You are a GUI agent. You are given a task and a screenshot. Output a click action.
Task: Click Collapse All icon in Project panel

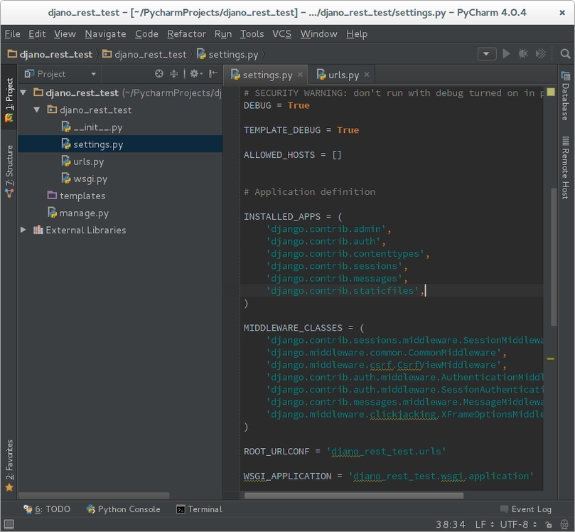(x=174, y=74)
